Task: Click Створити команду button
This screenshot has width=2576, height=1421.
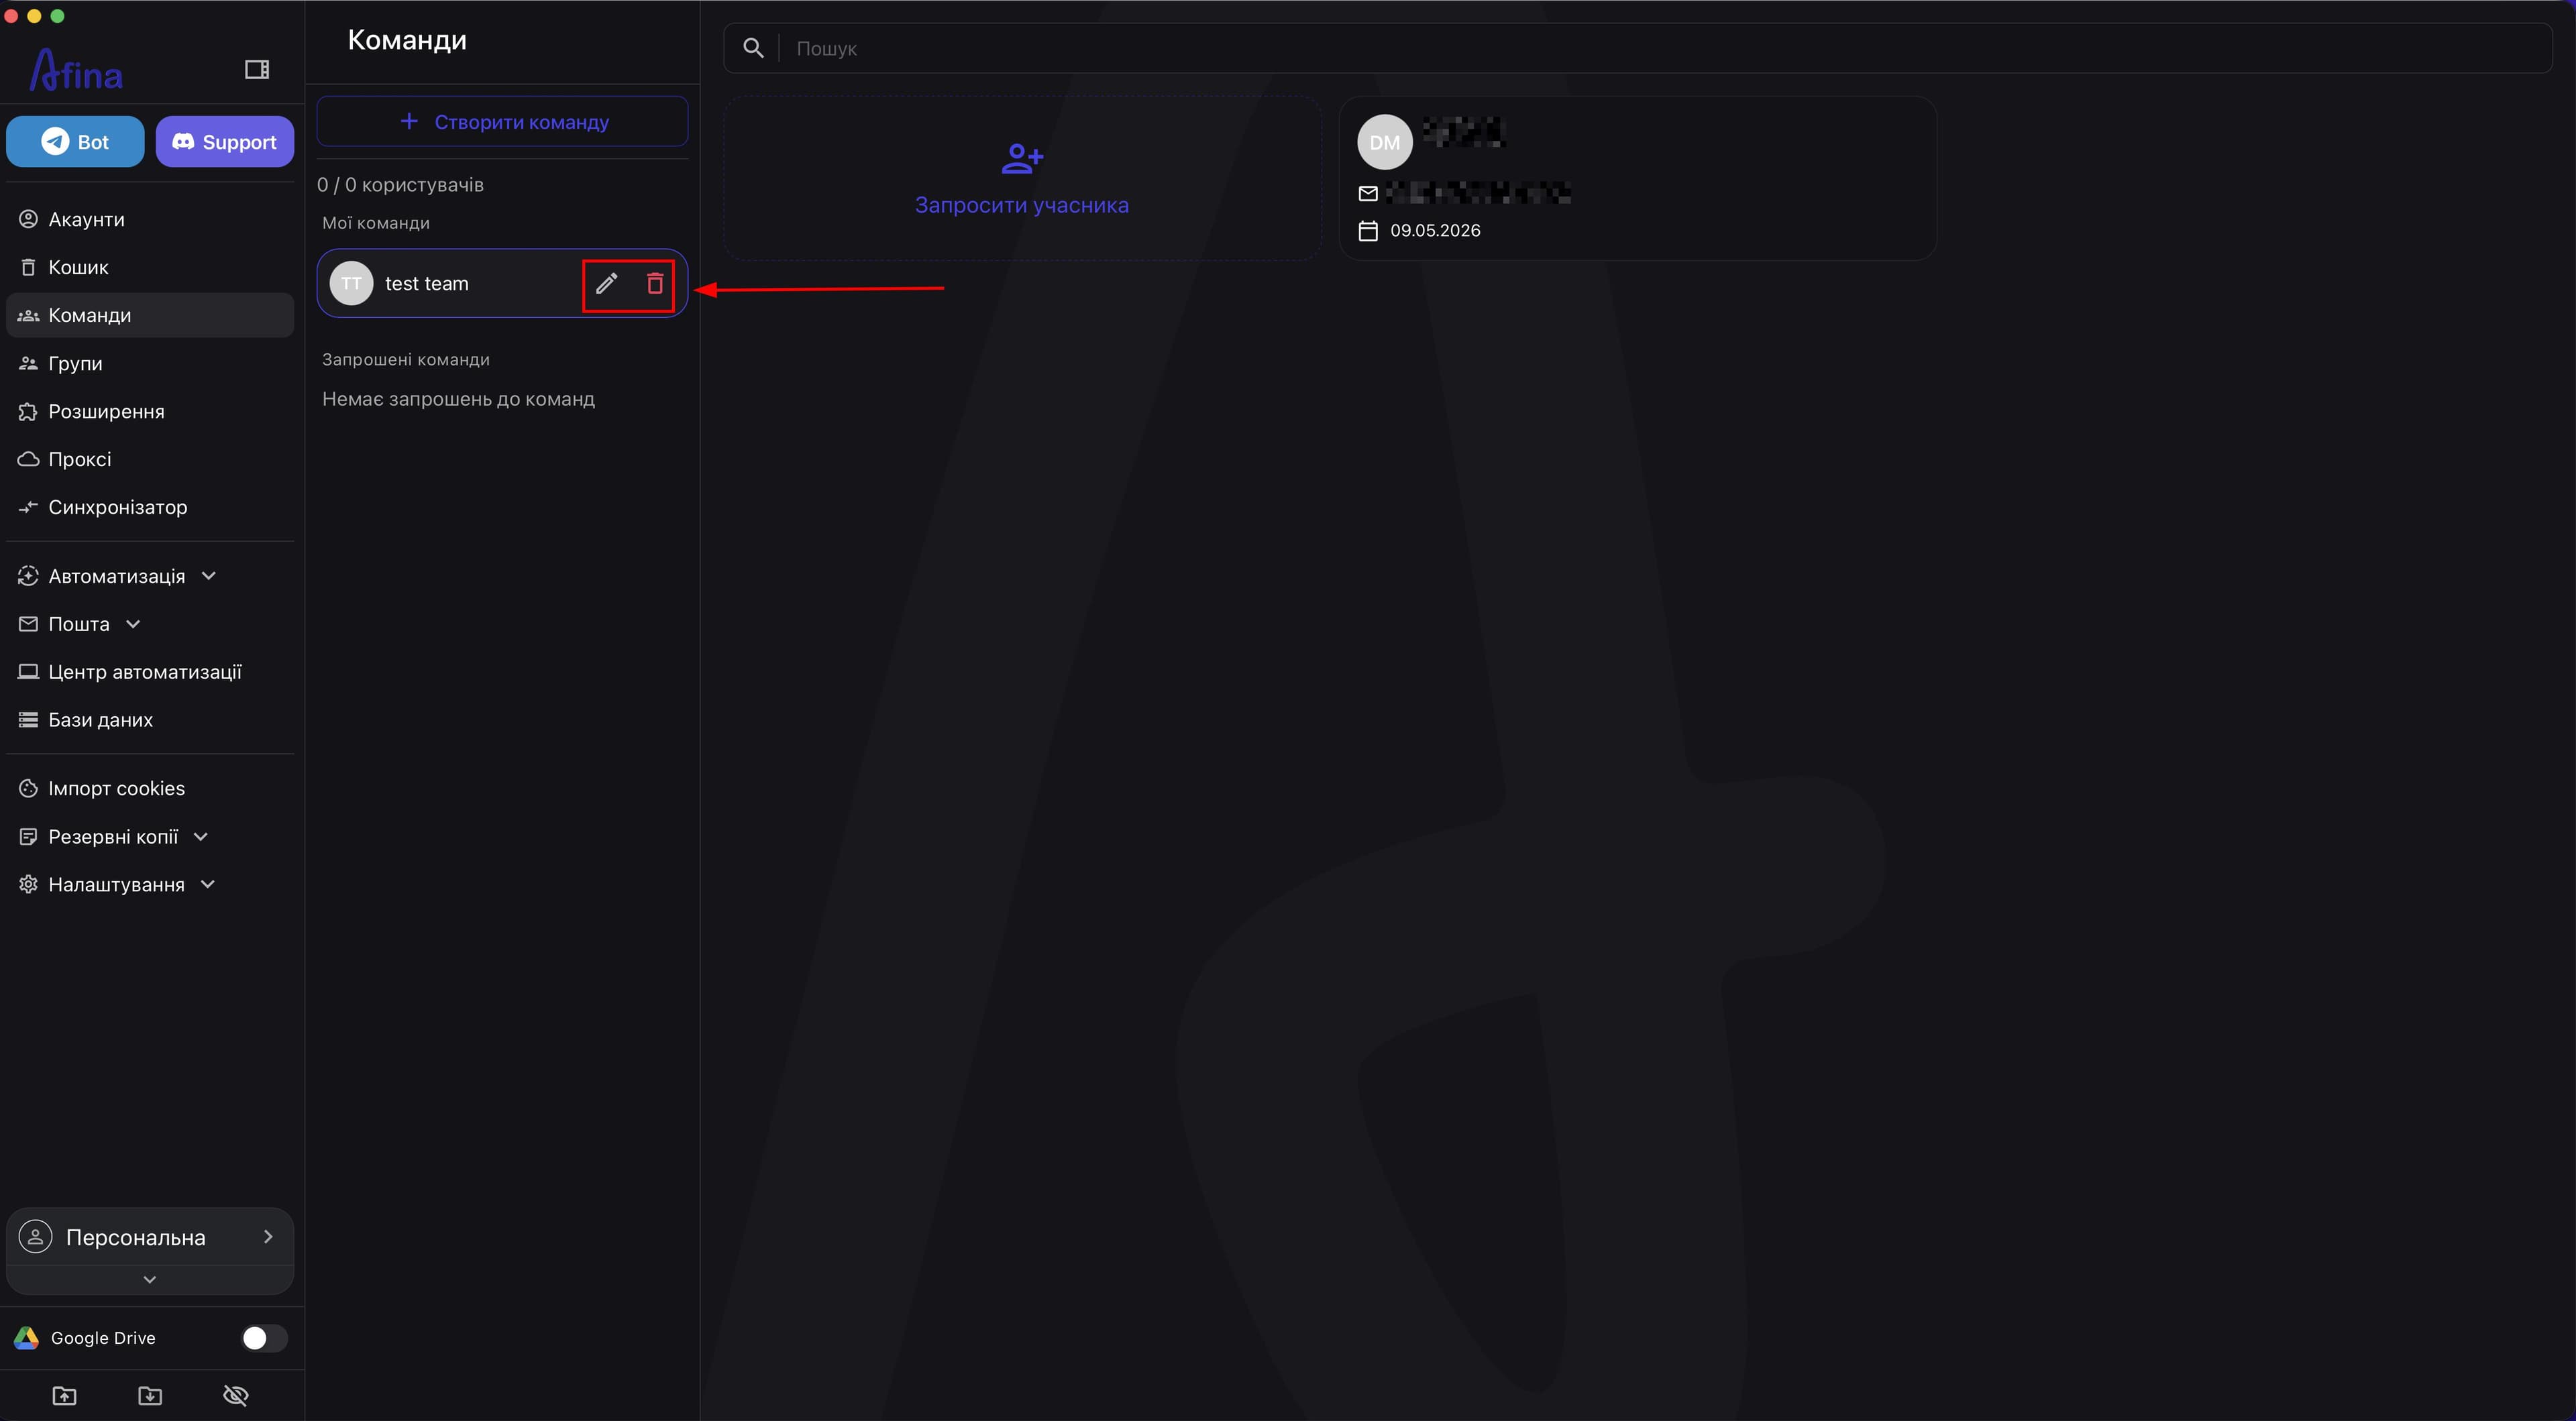Action: 502,122
